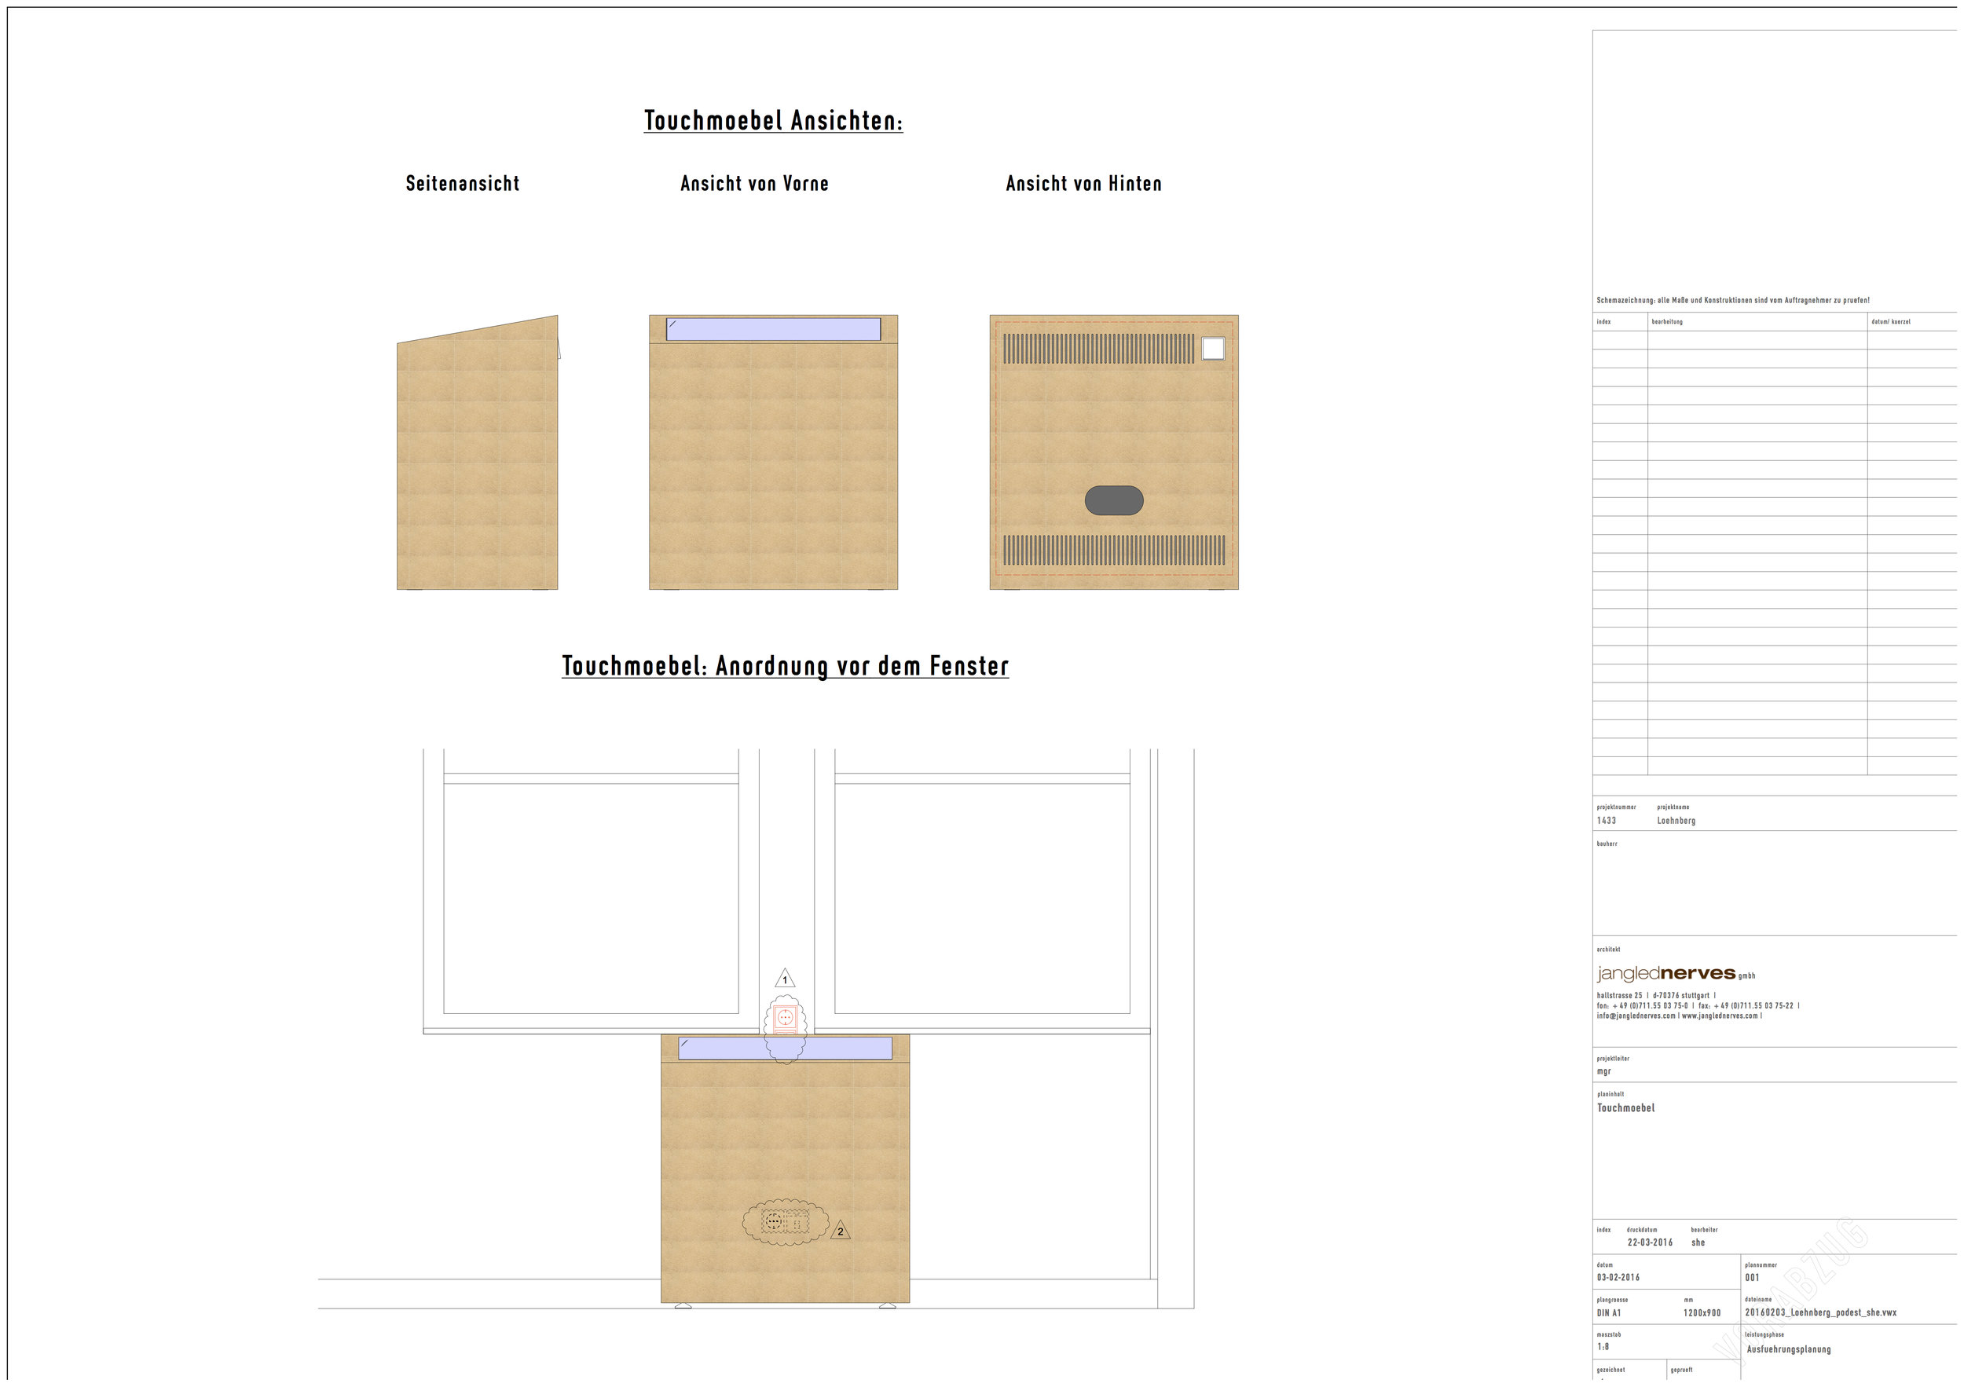Click the lavender screen in window arrangement drawing
This screenshot has width=1964, height=1387.
click(x=786, y=1048)
